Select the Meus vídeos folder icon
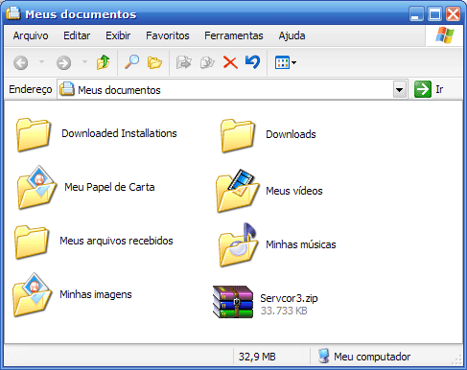This screenshot has height=370, width=467. 237,192
